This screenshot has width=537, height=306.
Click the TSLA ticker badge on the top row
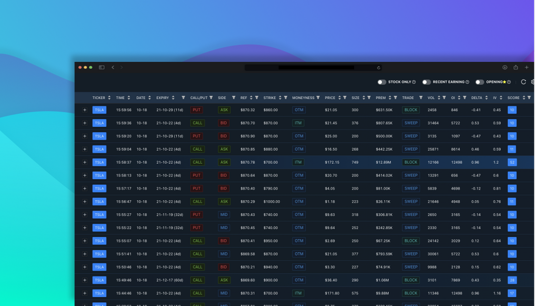click(x=99, y=110)
